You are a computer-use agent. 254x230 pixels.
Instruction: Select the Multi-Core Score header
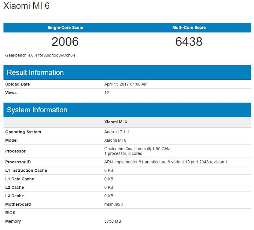tap(188, 28)
